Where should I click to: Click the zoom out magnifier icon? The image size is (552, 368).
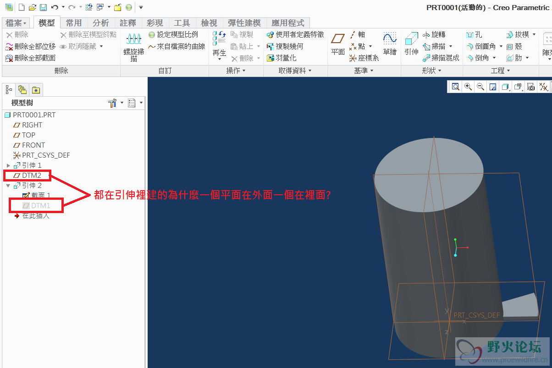pos(480,87)
